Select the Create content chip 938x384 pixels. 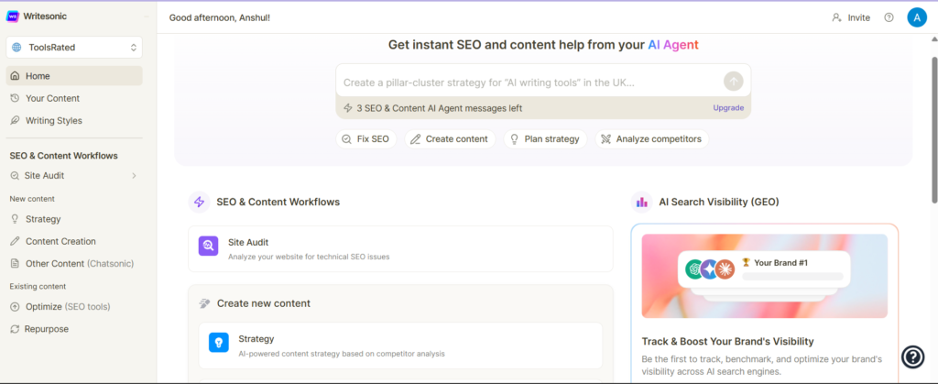(450, 138)
